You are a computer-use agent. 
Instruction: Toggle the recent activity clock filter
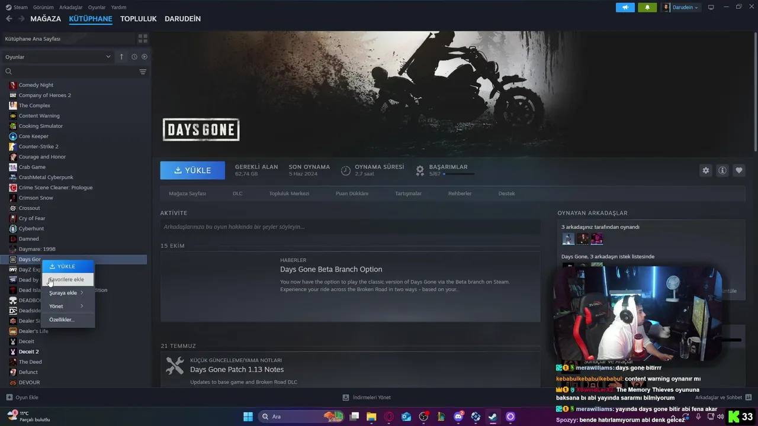(x=134, y=57)
